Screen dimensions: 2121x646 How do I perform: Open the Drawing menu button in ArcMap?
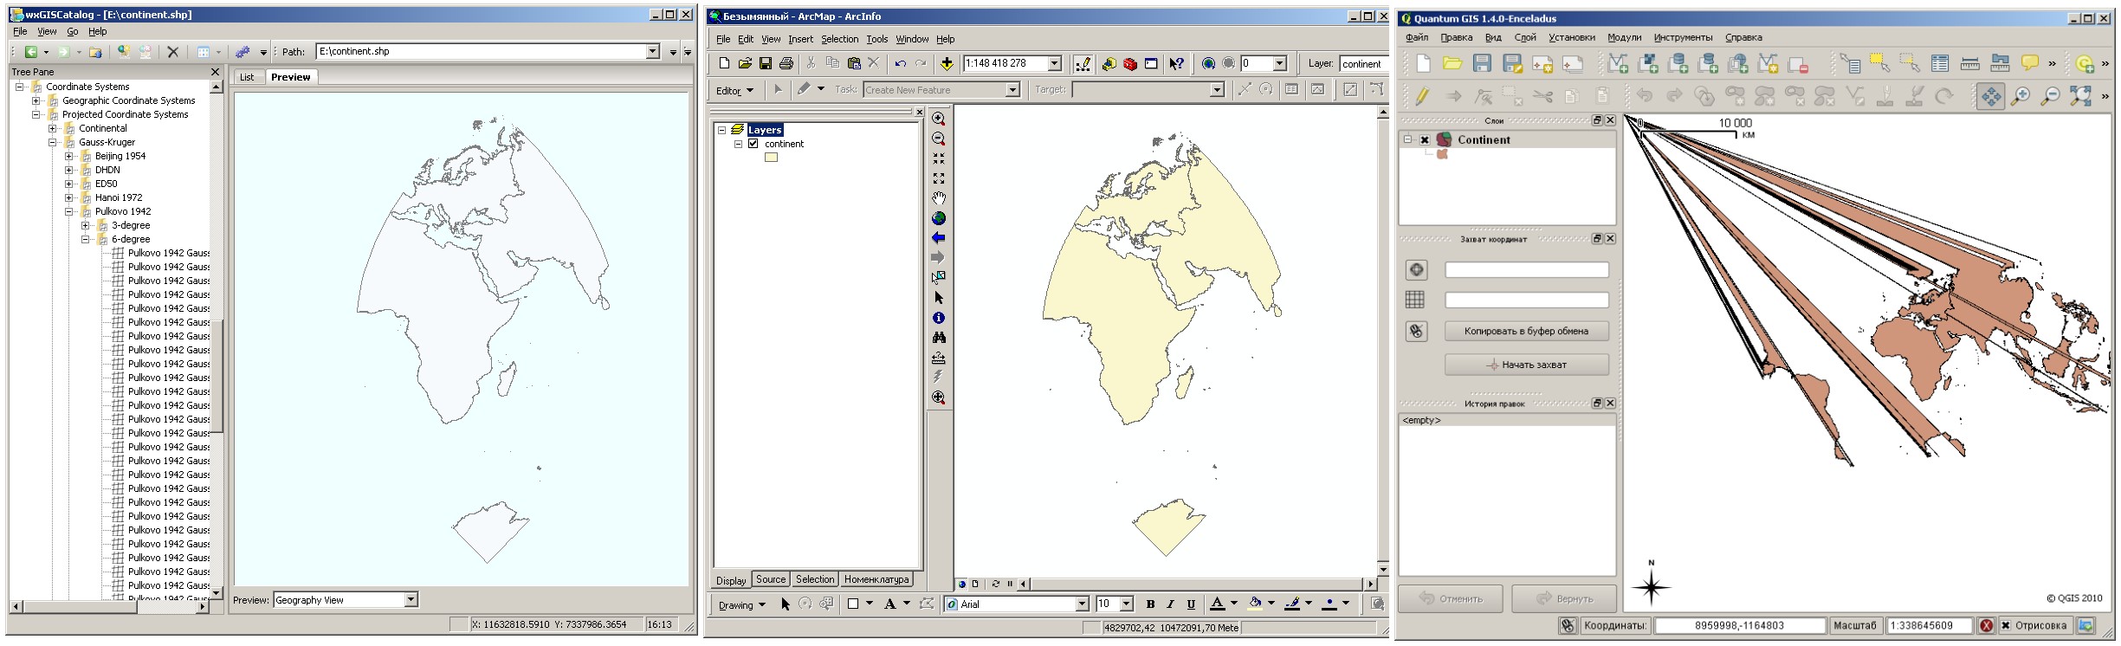point(742,604)
